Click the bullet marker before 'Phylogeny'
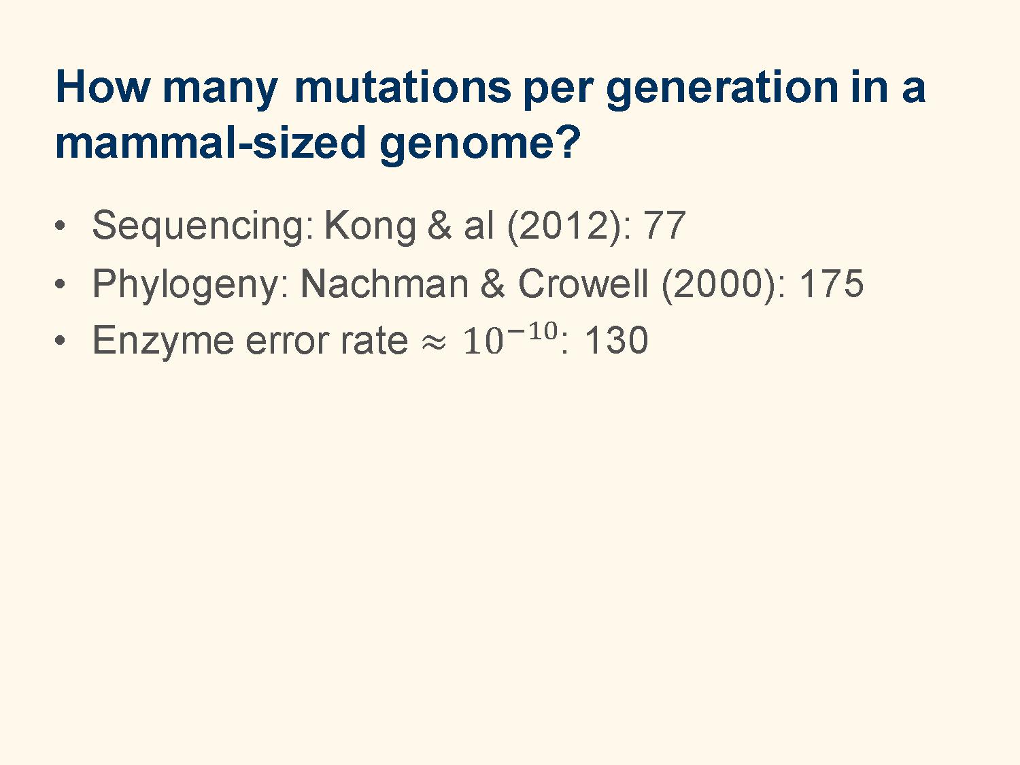 pos(61,283)
